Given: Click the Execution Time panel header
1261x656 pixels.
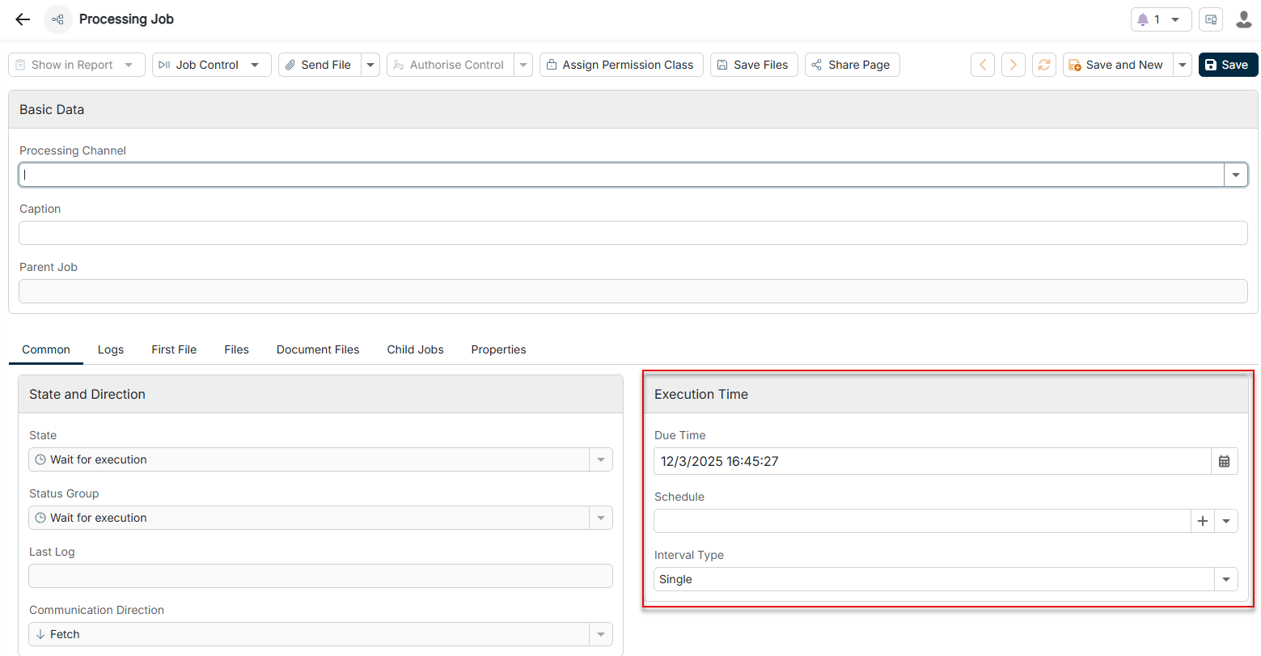Looking at the screenshot, I should [x=946, y=394].
